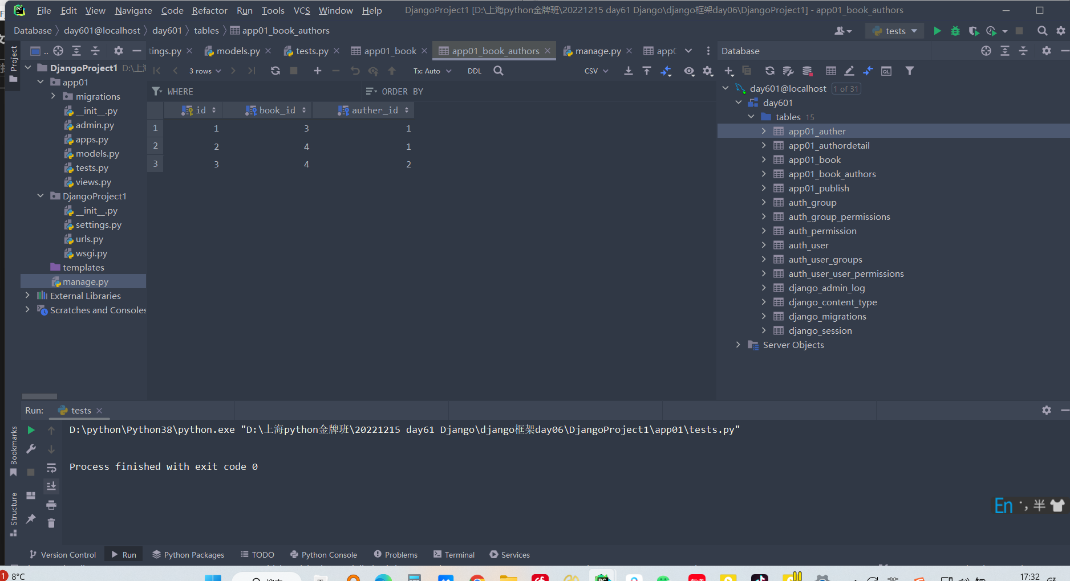Open the 3 rows page size dropdown
This screenshot has height=581, width=1070.
pos(205,71)
